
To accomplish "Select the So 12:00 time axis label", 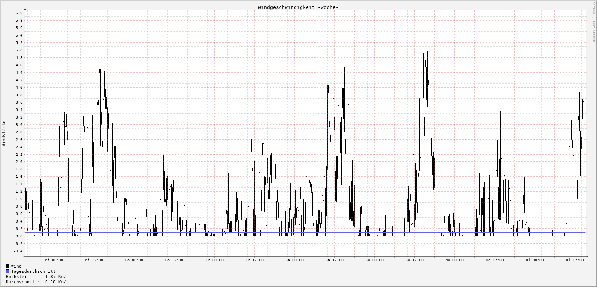I will (415, 260).
